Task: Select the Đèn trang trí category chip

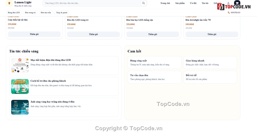Action: tap(30, 13)
